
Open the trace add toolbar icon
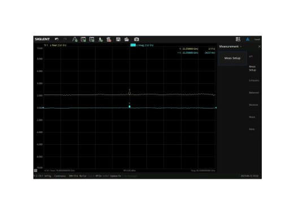[75, 39]
